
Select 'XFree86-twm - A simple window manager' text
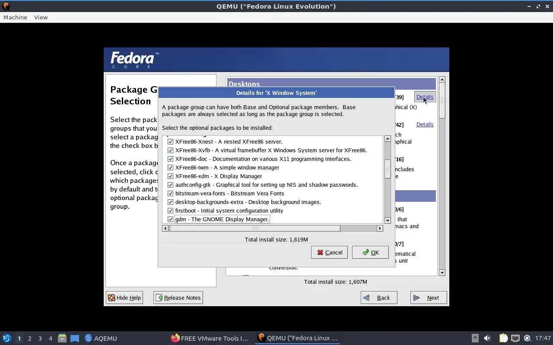click(227, 167)
